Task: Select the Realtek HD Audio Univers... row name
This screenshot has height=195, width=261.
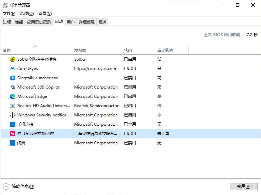Action: pyautogui.click(x=44, y=106)
